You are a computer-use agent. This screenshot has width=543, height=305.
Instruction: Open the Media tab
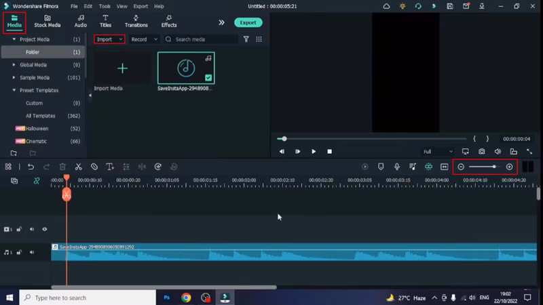[14, 22]
